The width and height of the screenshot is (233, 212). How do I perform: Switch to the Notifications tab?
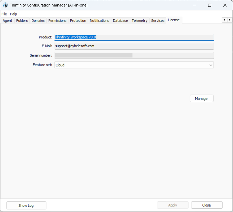coord(99,21)
